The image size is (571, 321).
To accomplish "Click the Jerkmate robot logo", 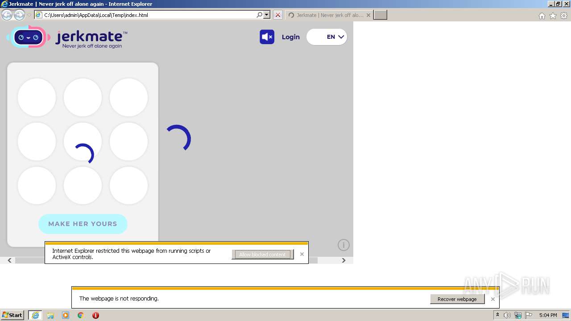I will 29,37.
